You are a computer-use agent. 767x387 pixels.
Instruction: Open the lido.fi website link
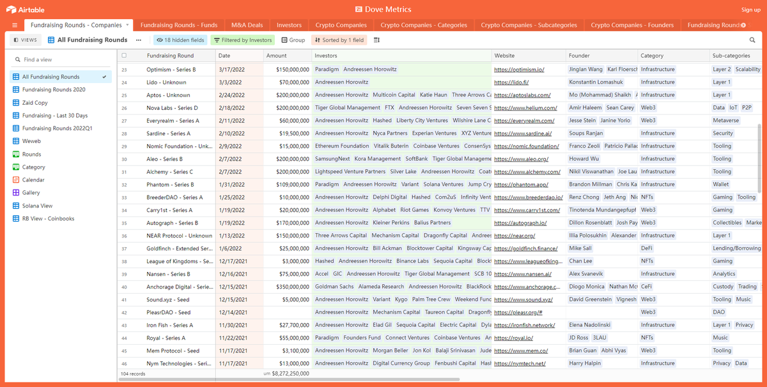click(x=511, y=82)
